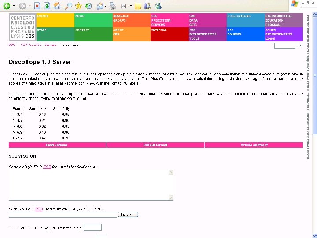Click text area scroll down arrow
Screen dimensions: 317x238
(x=171, y=197)
